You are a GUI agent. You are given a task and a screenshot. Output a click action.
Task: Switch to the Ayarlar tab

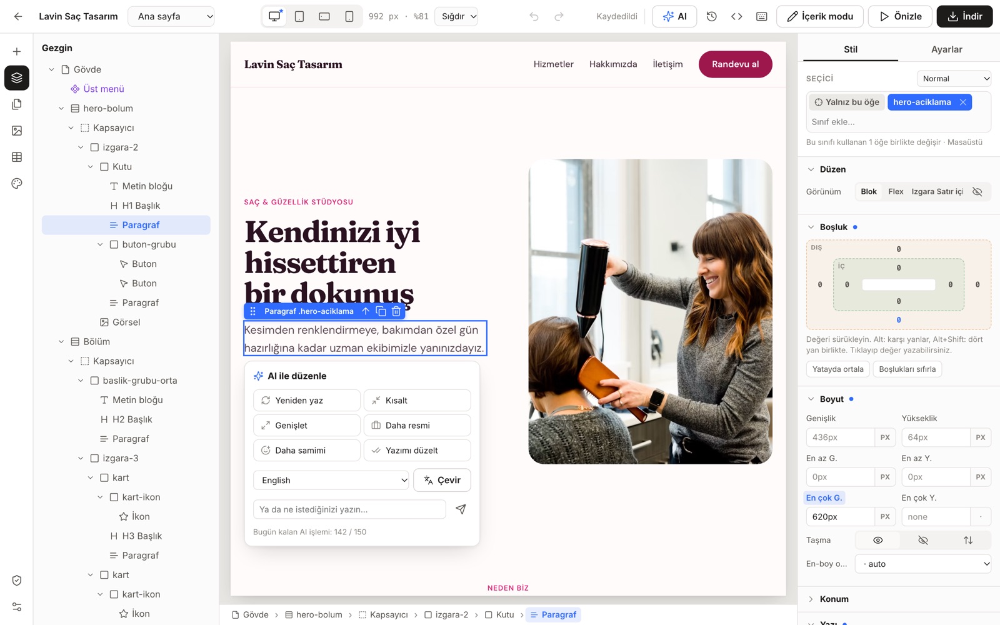946,49
